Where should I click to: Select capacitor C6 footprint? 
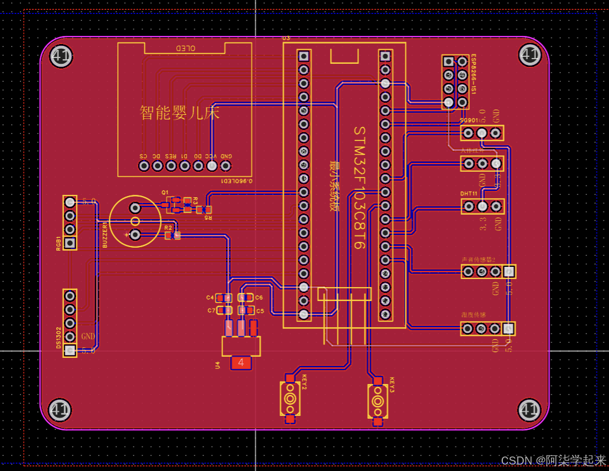[245, 298]
